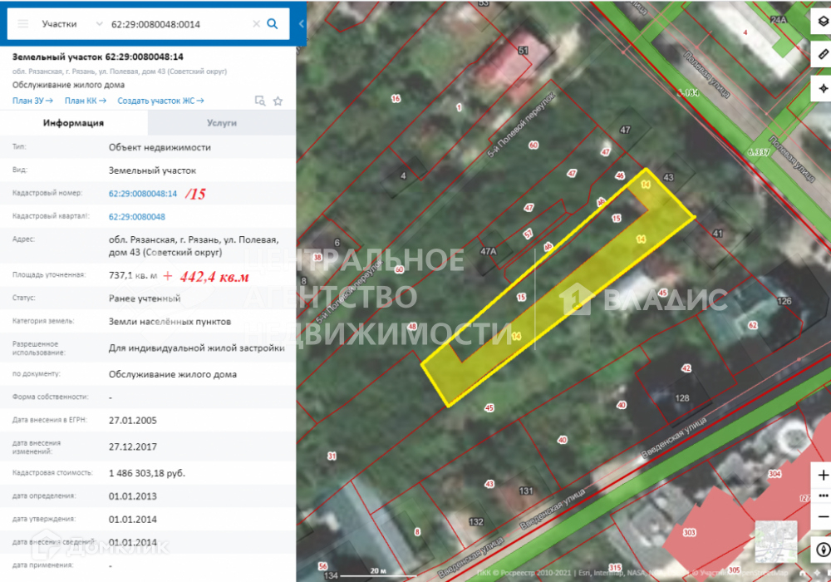Add parcel to favorites with star
This screenshot has width=831, height=582.
pos(278,101)
